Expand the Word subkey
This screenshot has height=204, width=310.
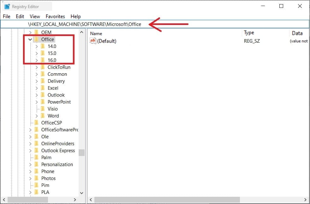point(37,116)
